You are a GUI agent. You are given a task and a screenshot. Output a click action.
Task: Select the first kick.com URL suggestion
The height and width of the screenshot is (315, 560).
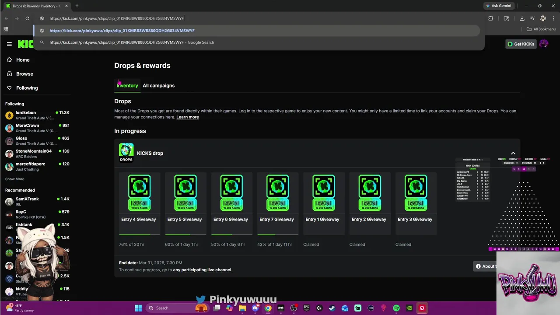pyautogui.click(x=257, y=31)
